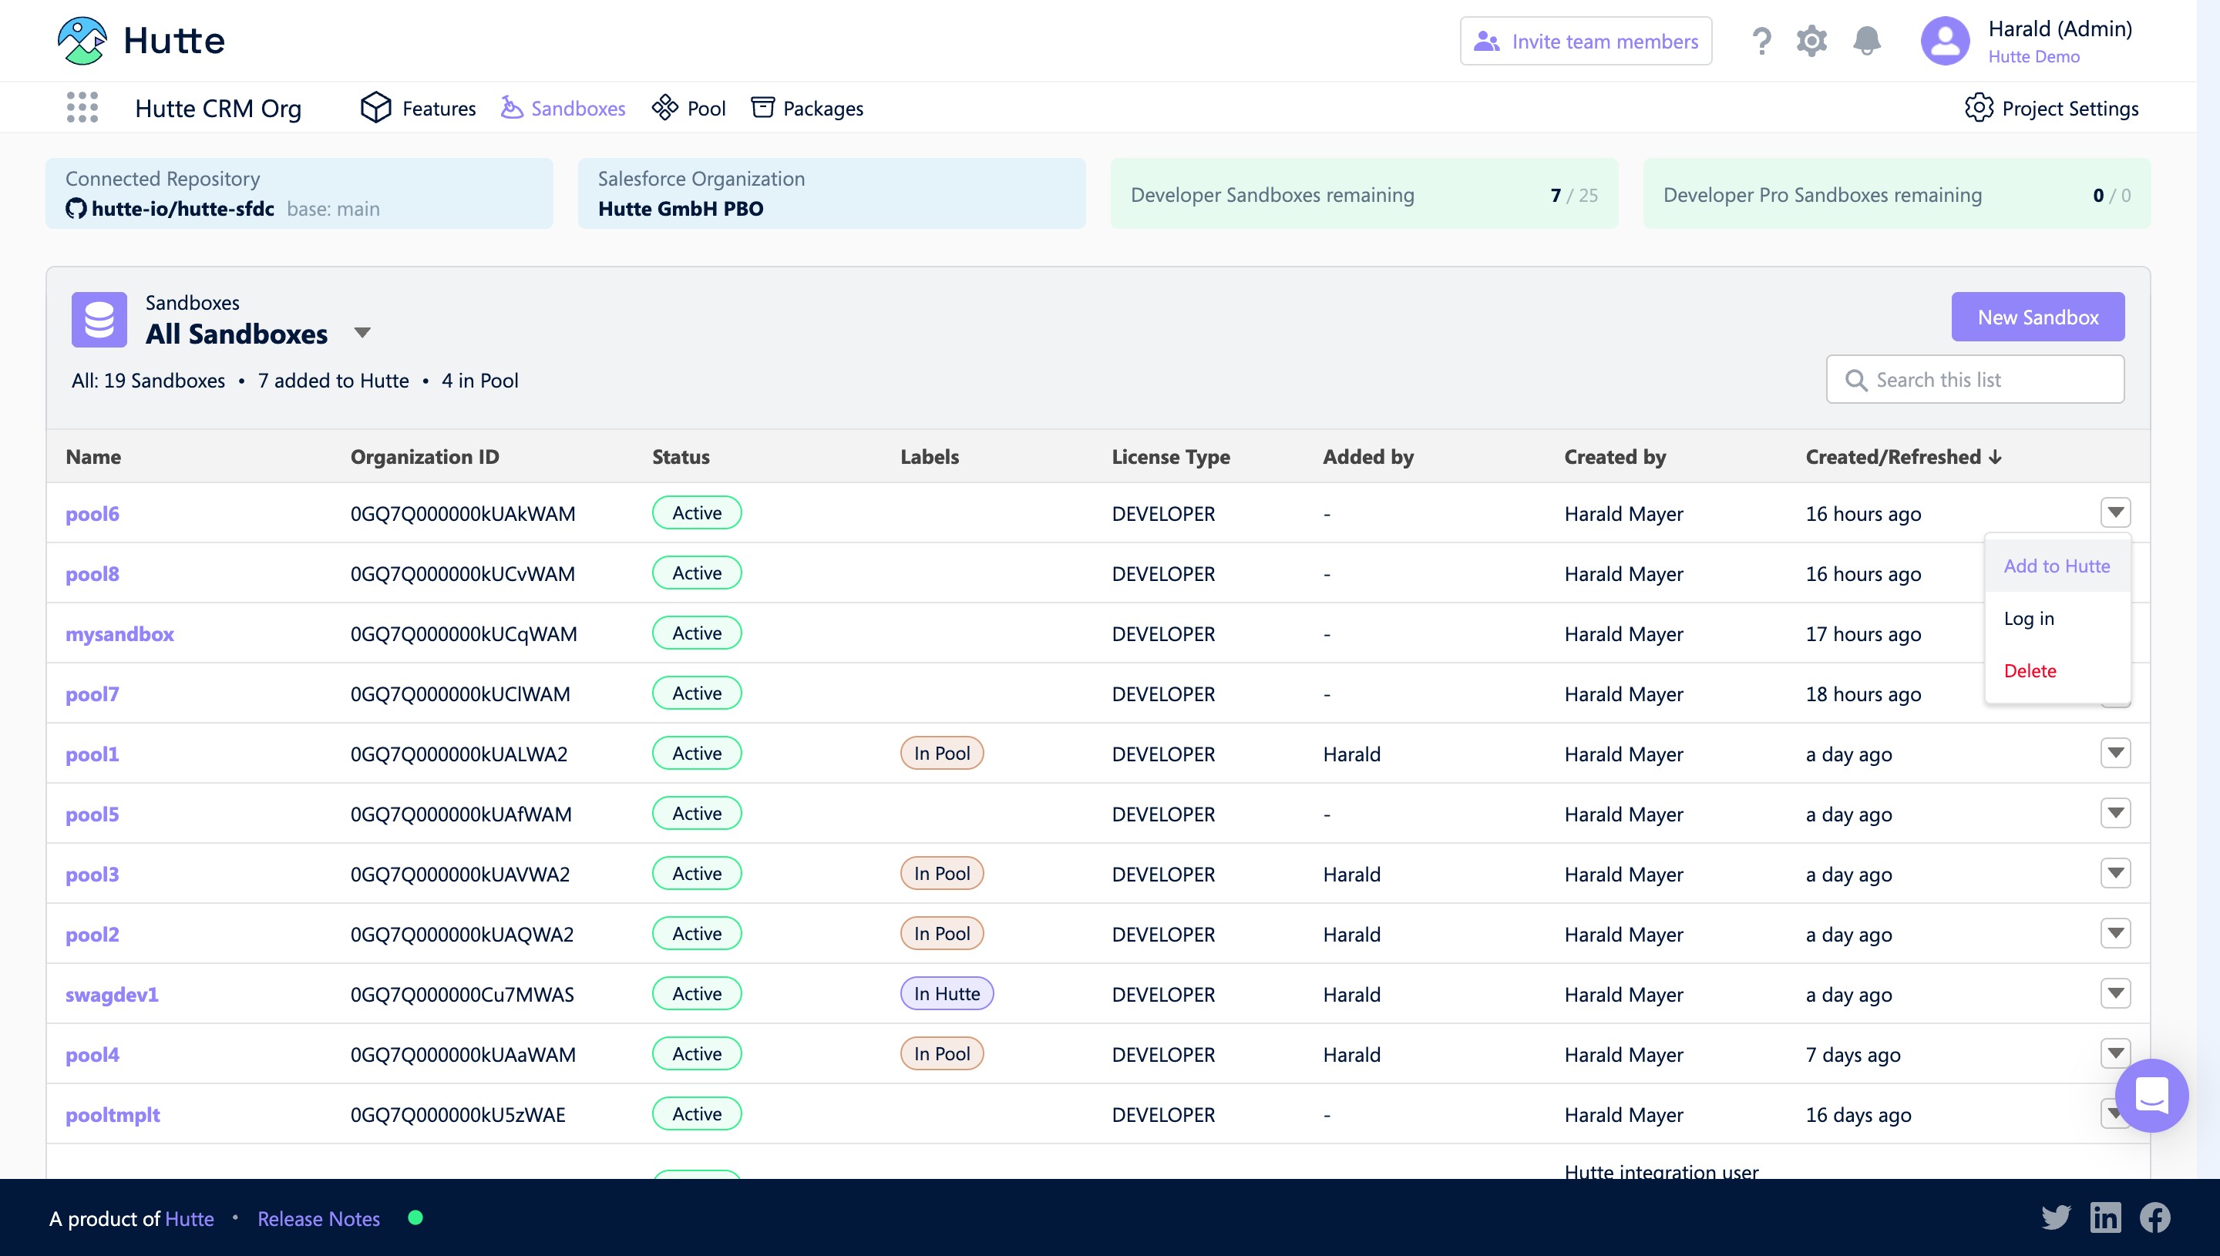Click the user avatar icon

coord(1945,41)
